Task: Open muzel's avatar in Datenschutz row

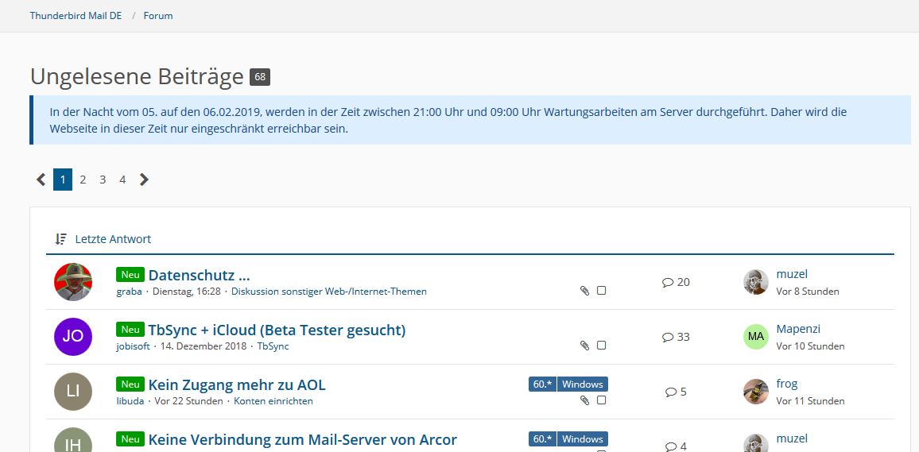Action: pyautogui.click(x=756, y=282)
